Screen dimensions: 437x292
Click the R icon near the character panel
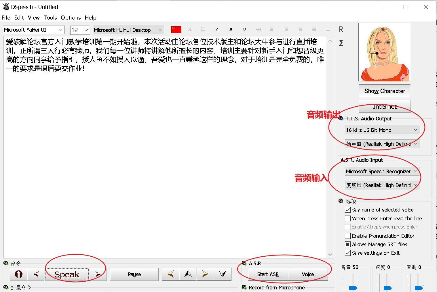coord(341,29)
